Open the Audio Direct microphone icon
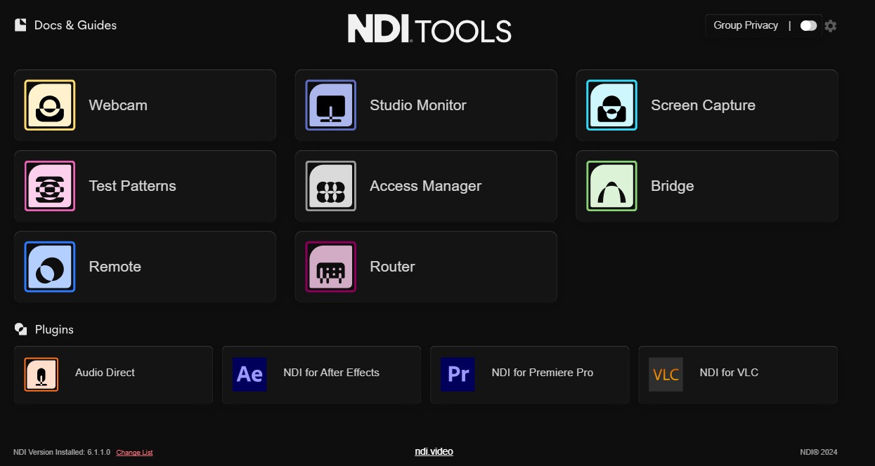This screenshot has width=875, height=466. click(x=41, y=374)
